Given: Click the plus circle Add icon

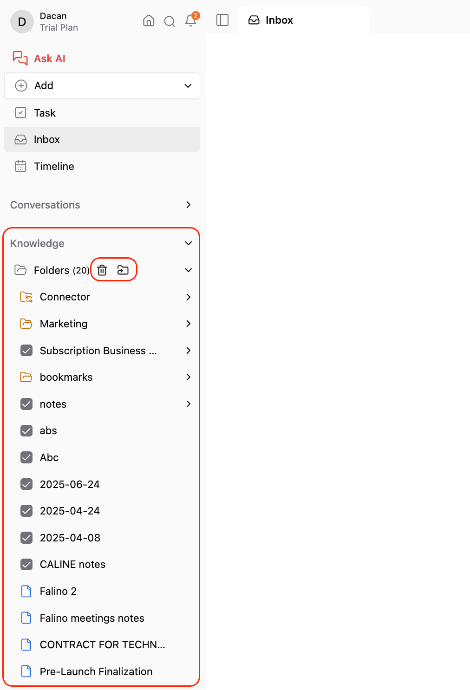Looking at the screenshot, I should 21,85.
